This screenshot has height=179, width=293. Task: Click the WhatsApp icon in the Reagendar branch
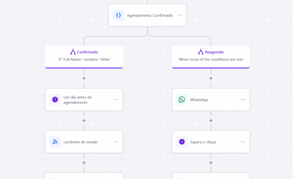182,100
